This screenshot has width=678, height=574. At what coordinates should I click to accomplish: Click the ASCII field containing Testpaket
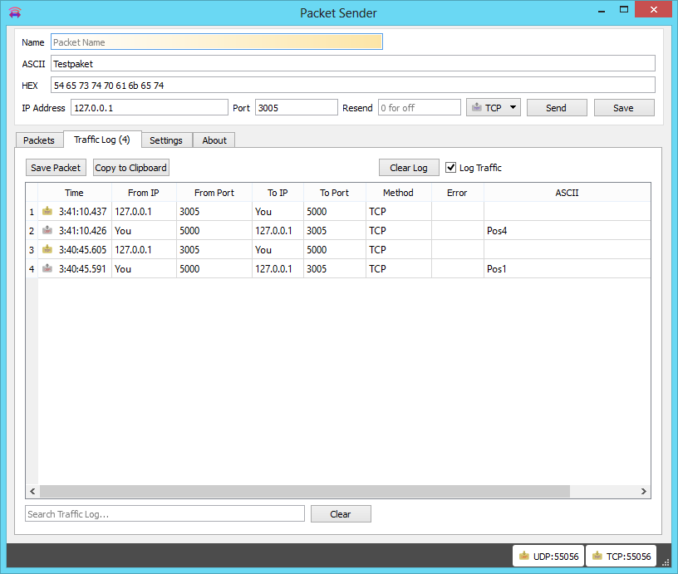coord(353,63)
